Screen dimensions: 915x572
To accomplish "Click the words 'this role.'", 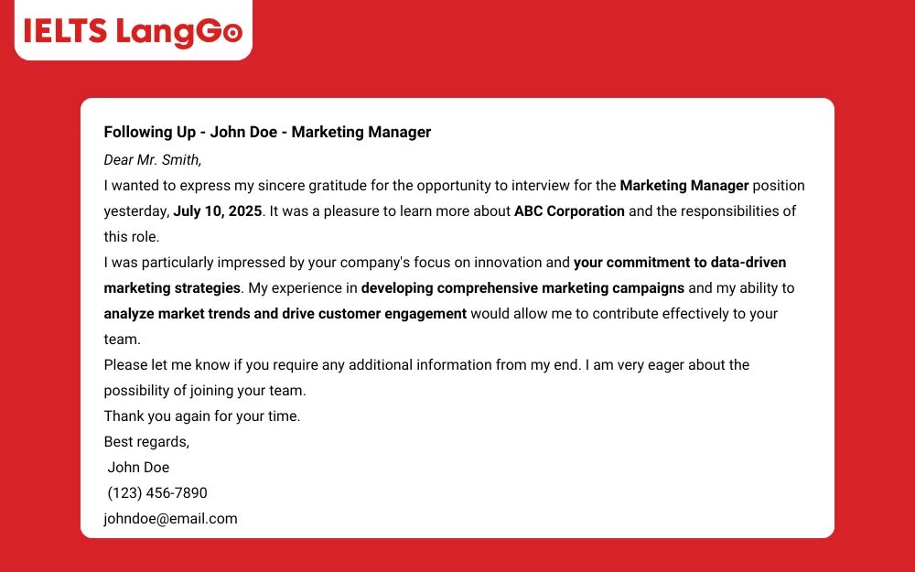I will coord(131,236).
